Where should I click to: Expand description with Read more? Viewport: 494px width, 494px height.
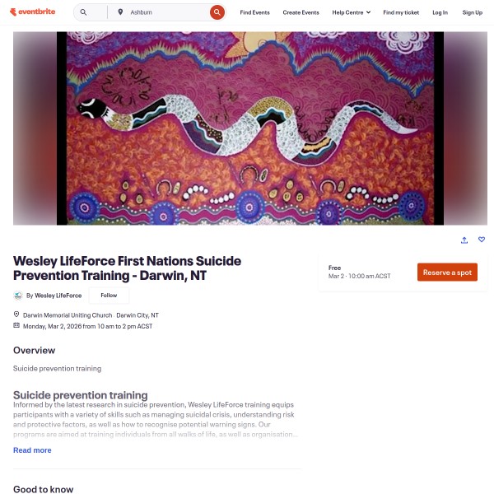[32, 450]
